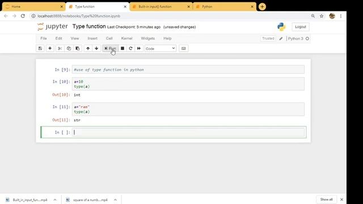
Task: Open the File menu
Action: 44,39
